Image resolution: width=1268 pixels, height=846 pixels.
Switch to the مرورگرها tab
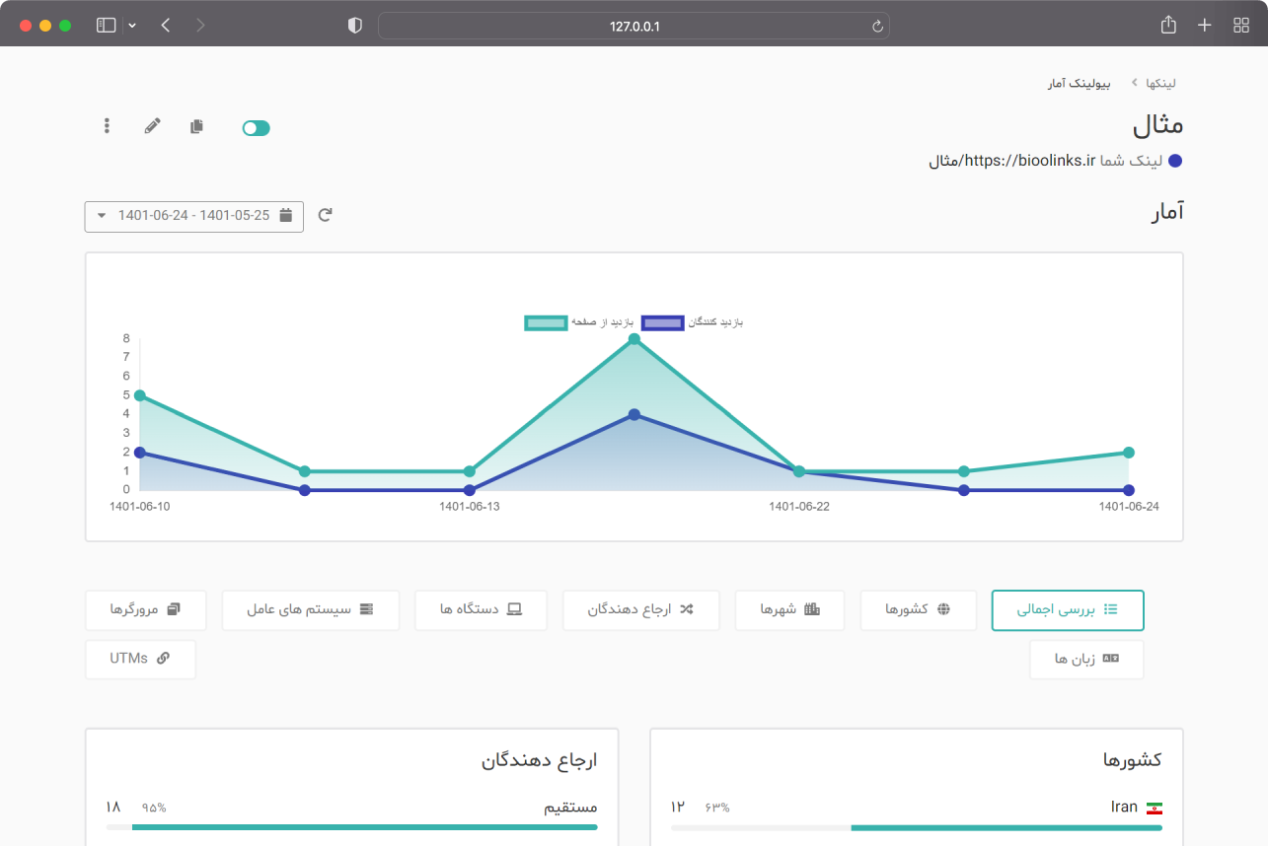[x=146, y=610]
